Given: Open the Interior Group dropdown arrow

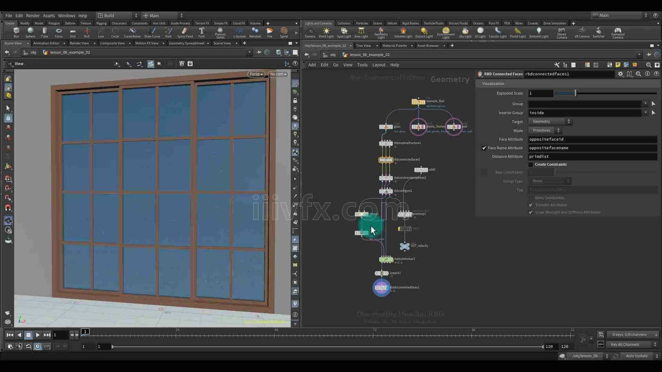Looking at the screenshot, I should (645, 113).
